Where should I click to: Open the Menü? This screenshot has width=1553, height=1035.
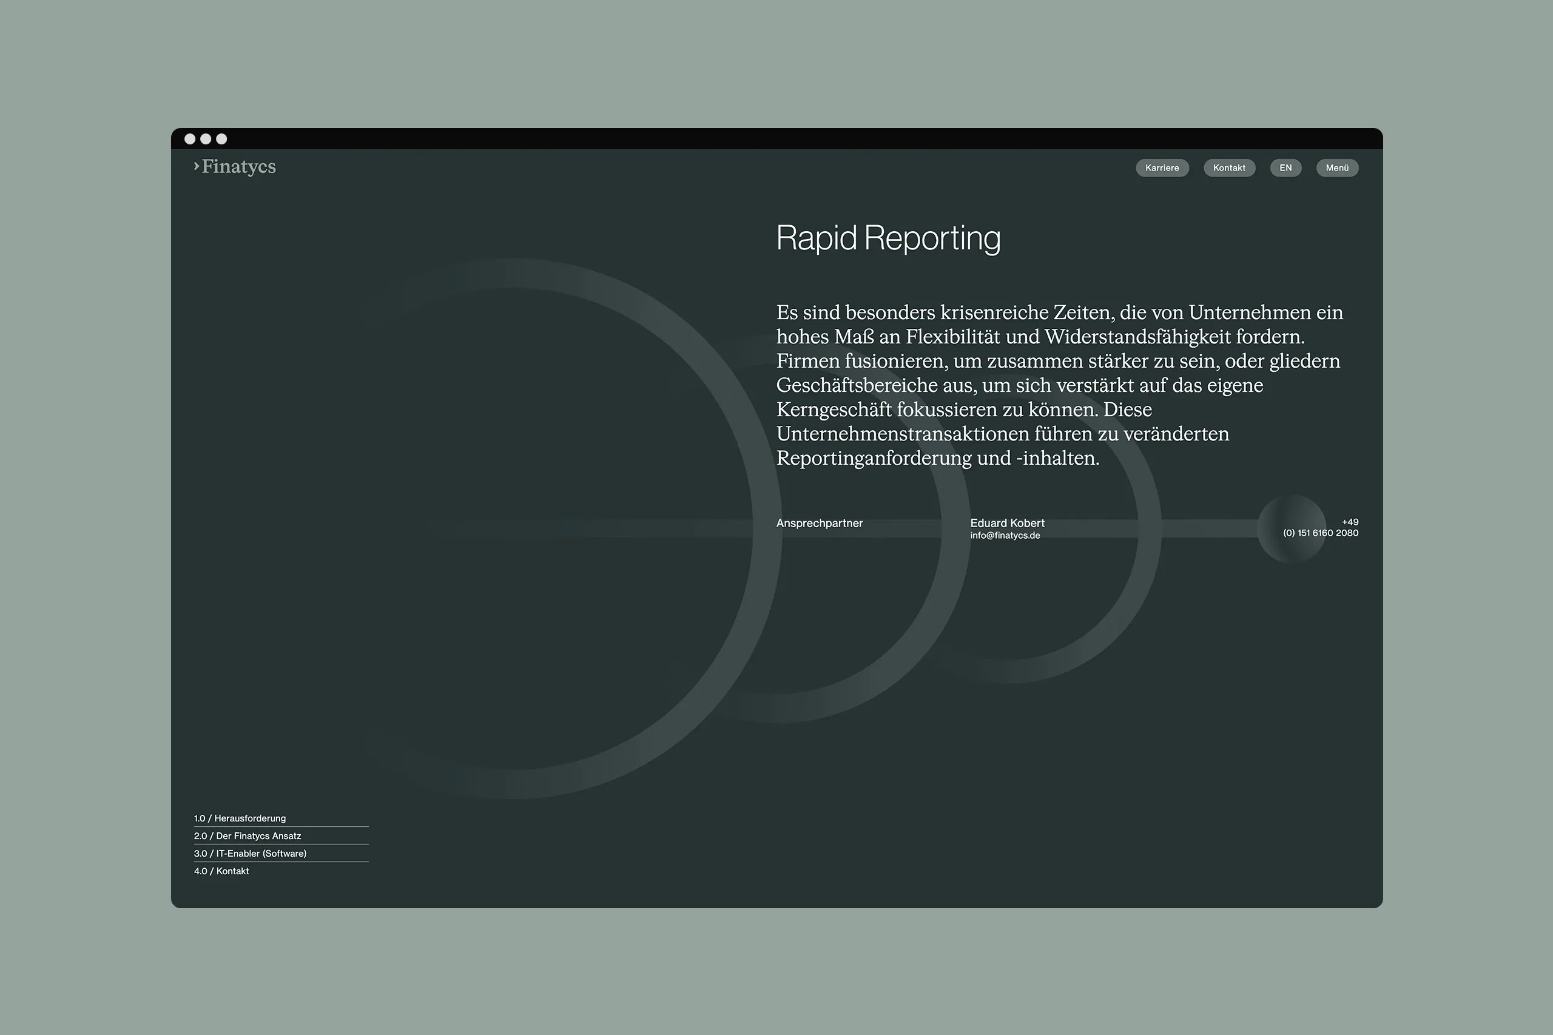coord(1336,167)
